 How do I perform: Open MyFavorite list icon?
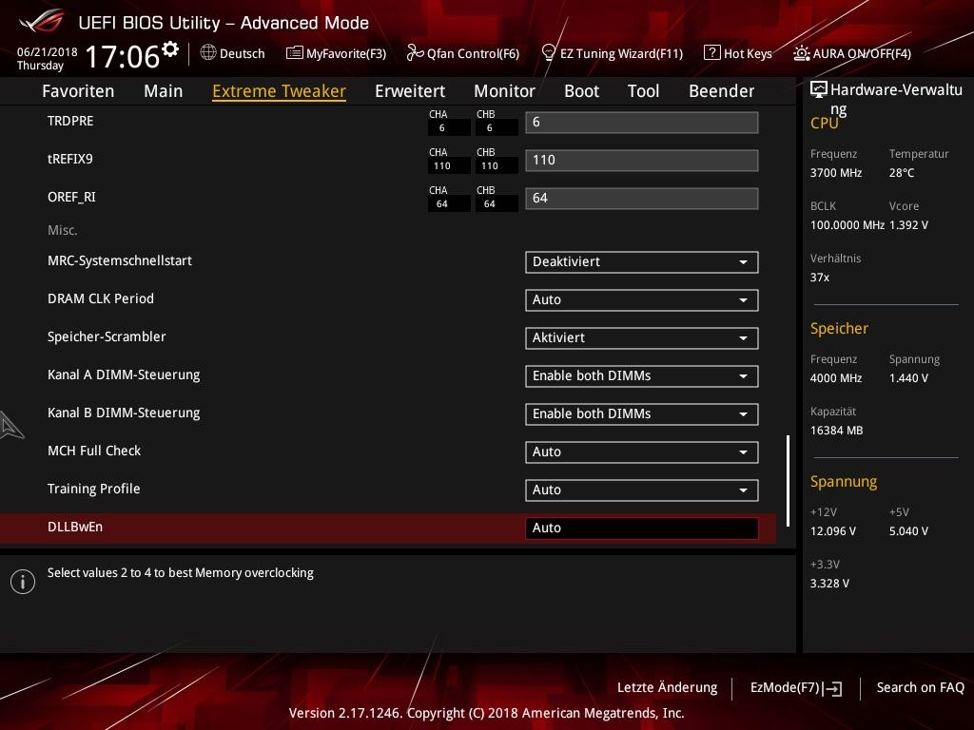pos(295,53)
